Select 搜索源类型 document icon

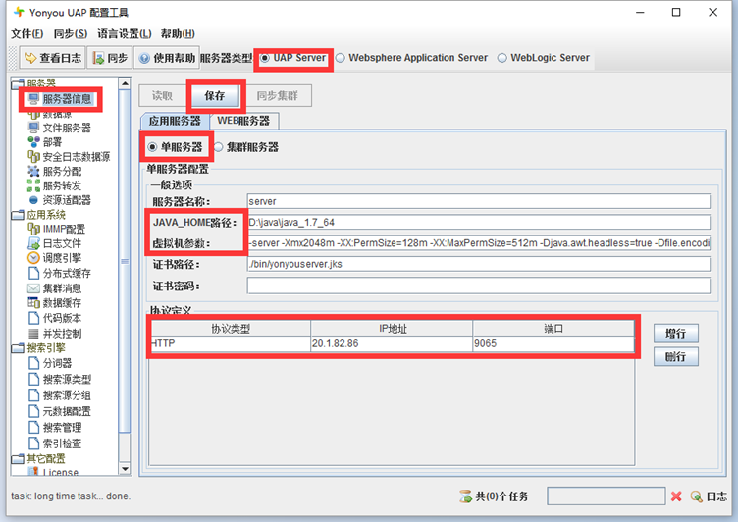34,379
